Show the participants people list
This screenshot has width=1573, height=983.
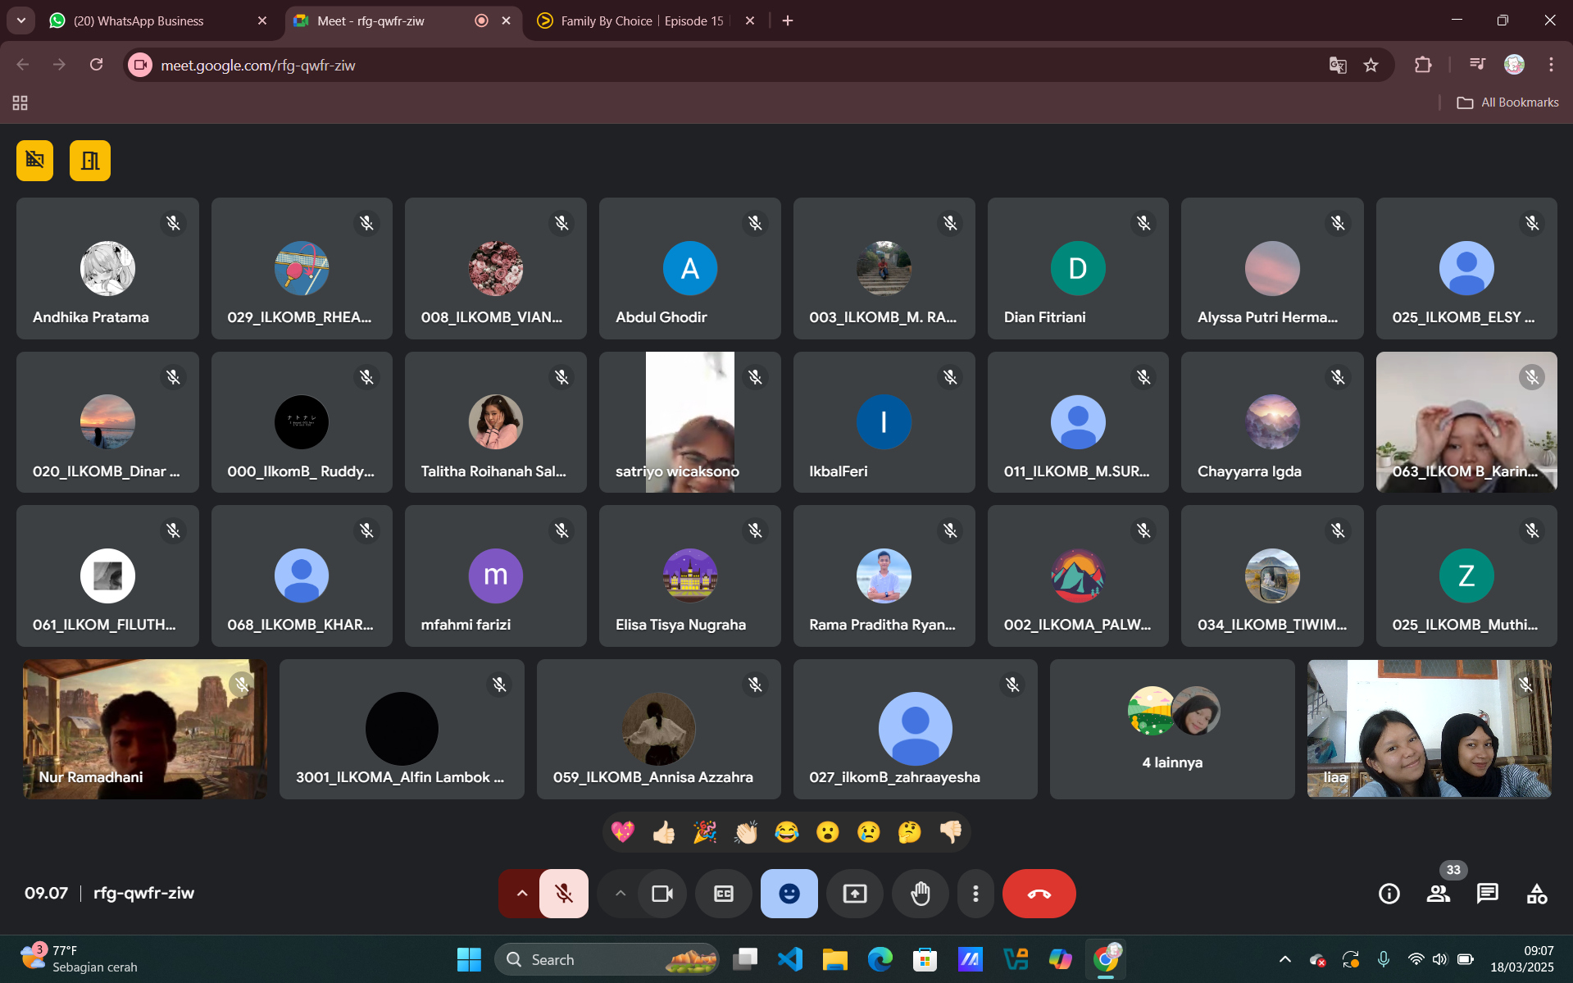click(x=1438, y=894)
